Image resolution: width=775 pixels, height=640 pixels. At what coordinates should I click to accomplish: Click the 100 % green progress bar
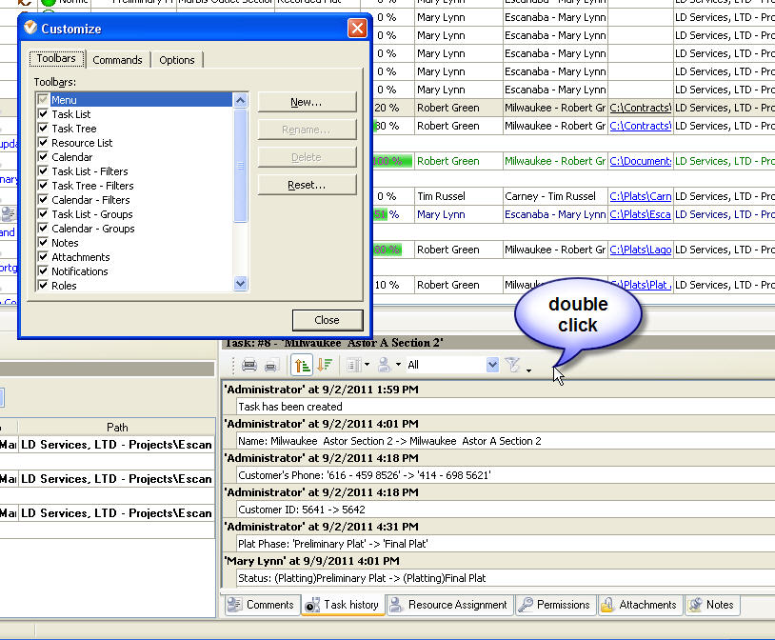coord(391,161)
